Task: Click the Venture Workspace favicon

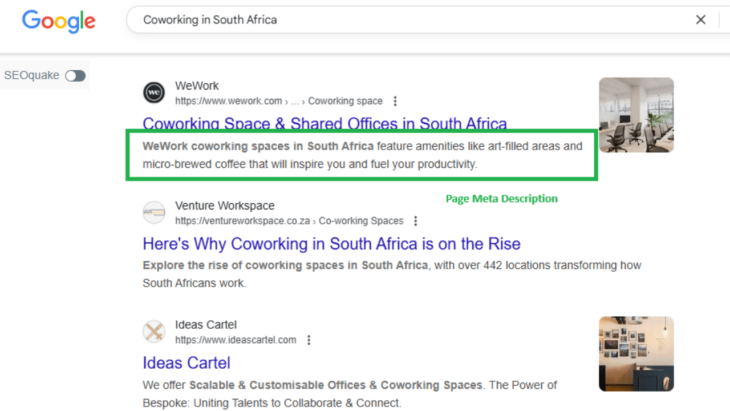Action: pos(154,212)
